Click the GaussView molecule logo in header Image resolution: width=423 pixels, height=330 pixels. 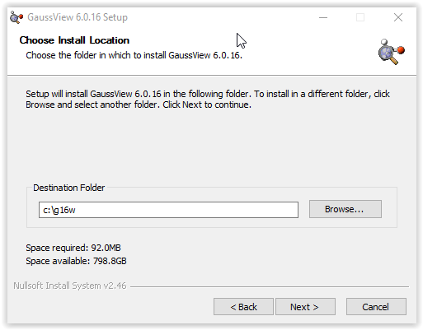point(391,52)
